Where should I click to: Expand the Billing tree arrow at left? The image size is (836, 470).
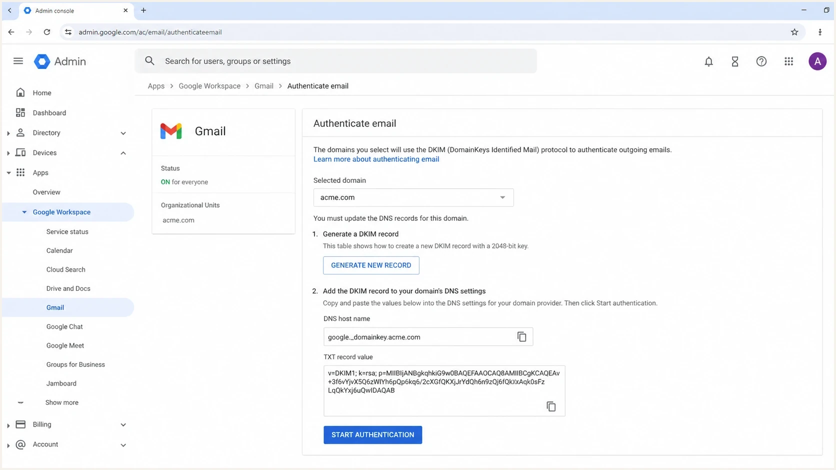point(8,425)
